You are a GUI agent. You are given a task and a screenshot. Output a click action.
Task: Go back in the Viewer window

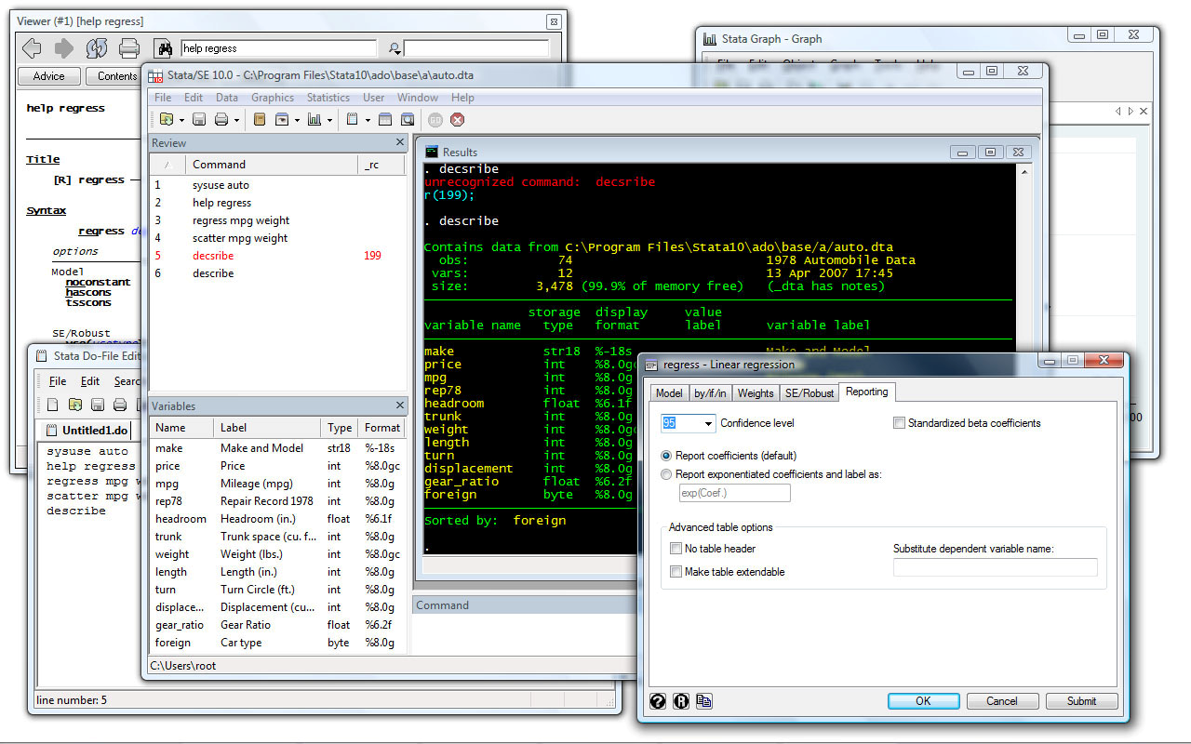click(32, 48)
